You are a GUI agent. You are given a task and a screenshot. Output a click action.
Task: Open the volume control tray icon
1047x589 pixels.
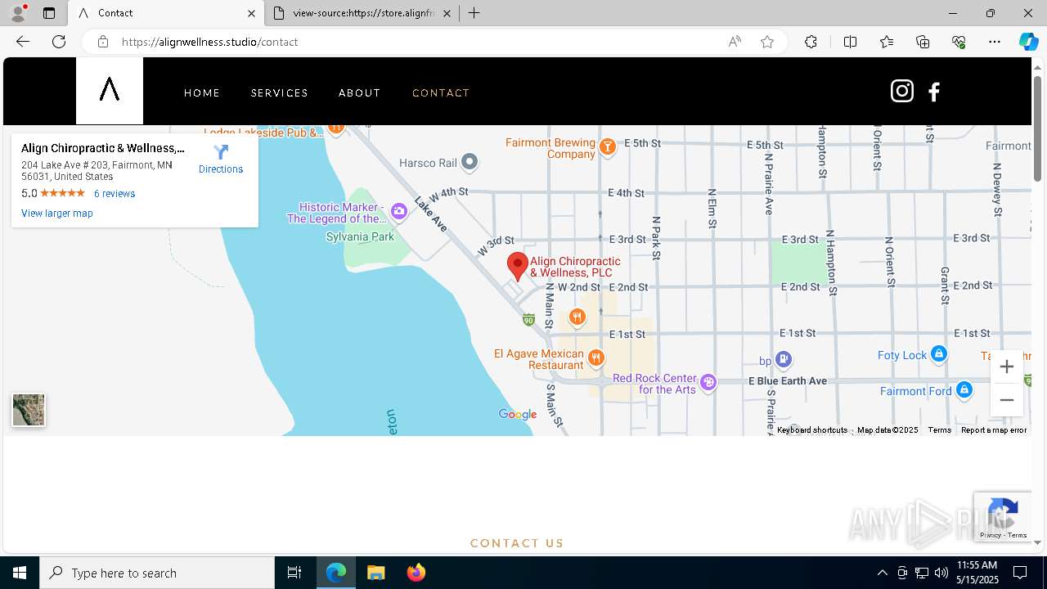click(x=941, y=573)
